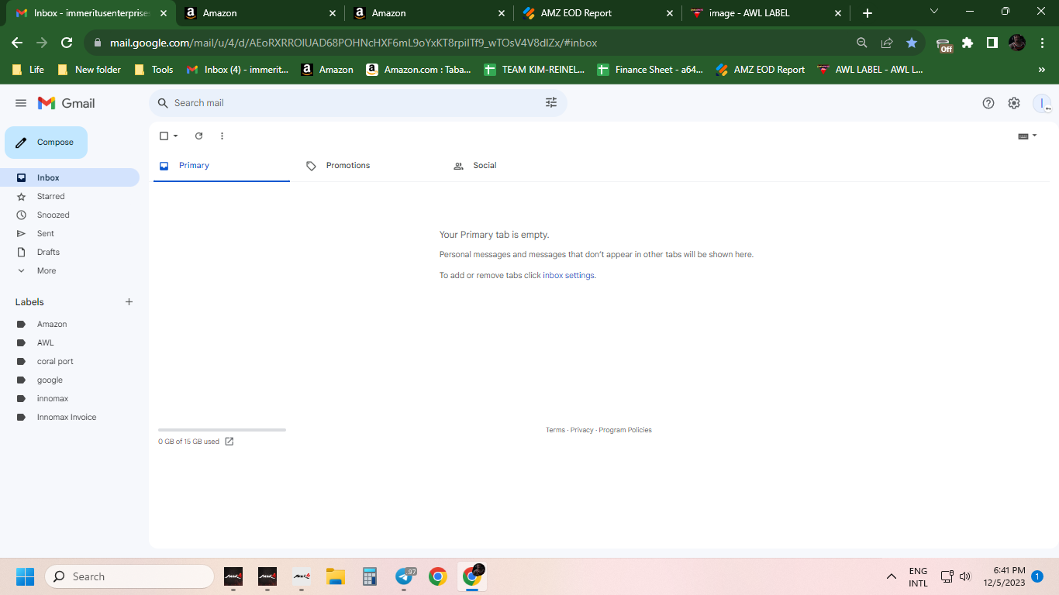1059x595 pixels.
Task: Open the select dropdown arrow next to checkbox
Action: pyautogui.click(x=176, y=136)
